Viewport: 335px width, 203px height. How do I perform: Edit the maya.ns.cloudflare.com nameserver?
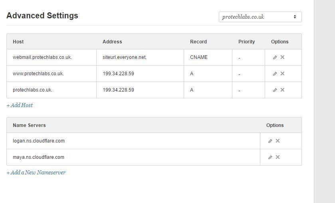[x=270, y=157]
